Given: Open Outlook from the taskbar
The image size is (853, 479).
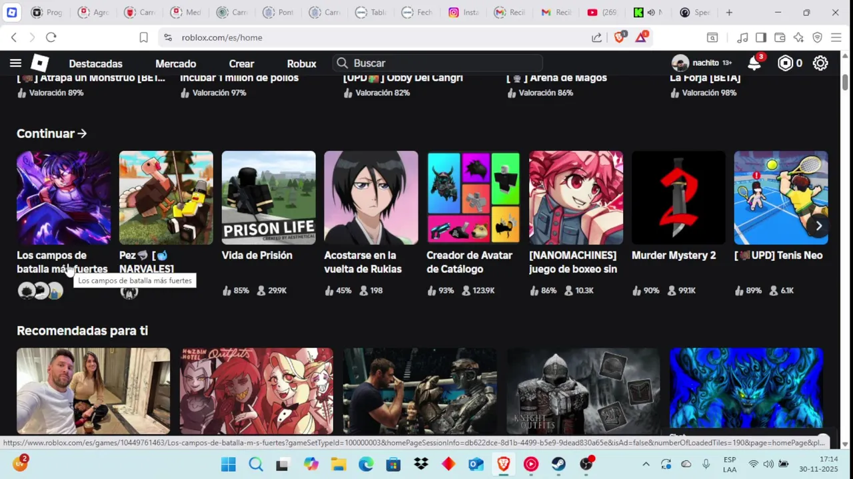Looking at the screenshot, I should (476, 464).
